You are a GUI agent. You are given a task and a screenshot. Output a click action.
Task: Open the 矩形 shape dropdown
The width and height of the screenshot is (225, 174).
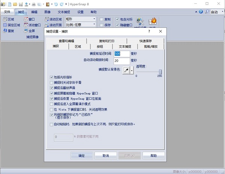click(x=81, y=19)
